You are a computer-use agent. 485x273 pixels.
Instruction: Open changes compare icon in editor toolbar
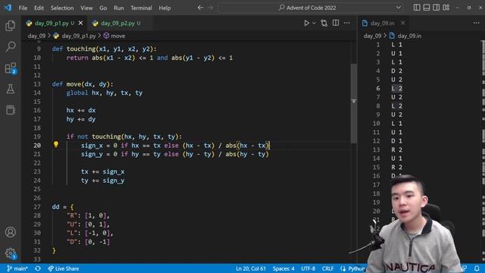click(x=324, y=24)
